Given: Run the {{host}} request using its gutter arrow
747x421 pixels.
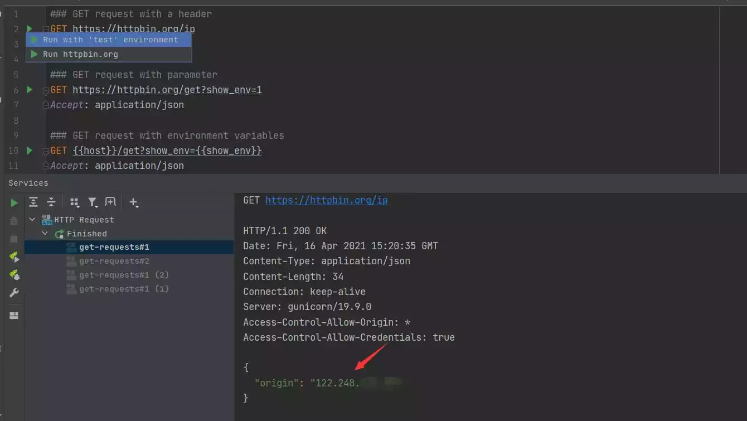Looking at the screenshot, I should click(x=30, y=150).
